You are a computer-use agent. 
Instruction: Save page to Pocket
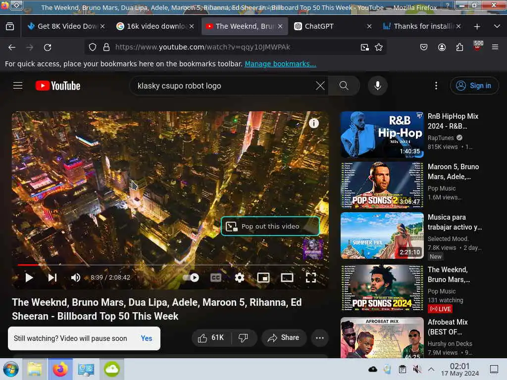pyautogui.click(x=424, y=47)
